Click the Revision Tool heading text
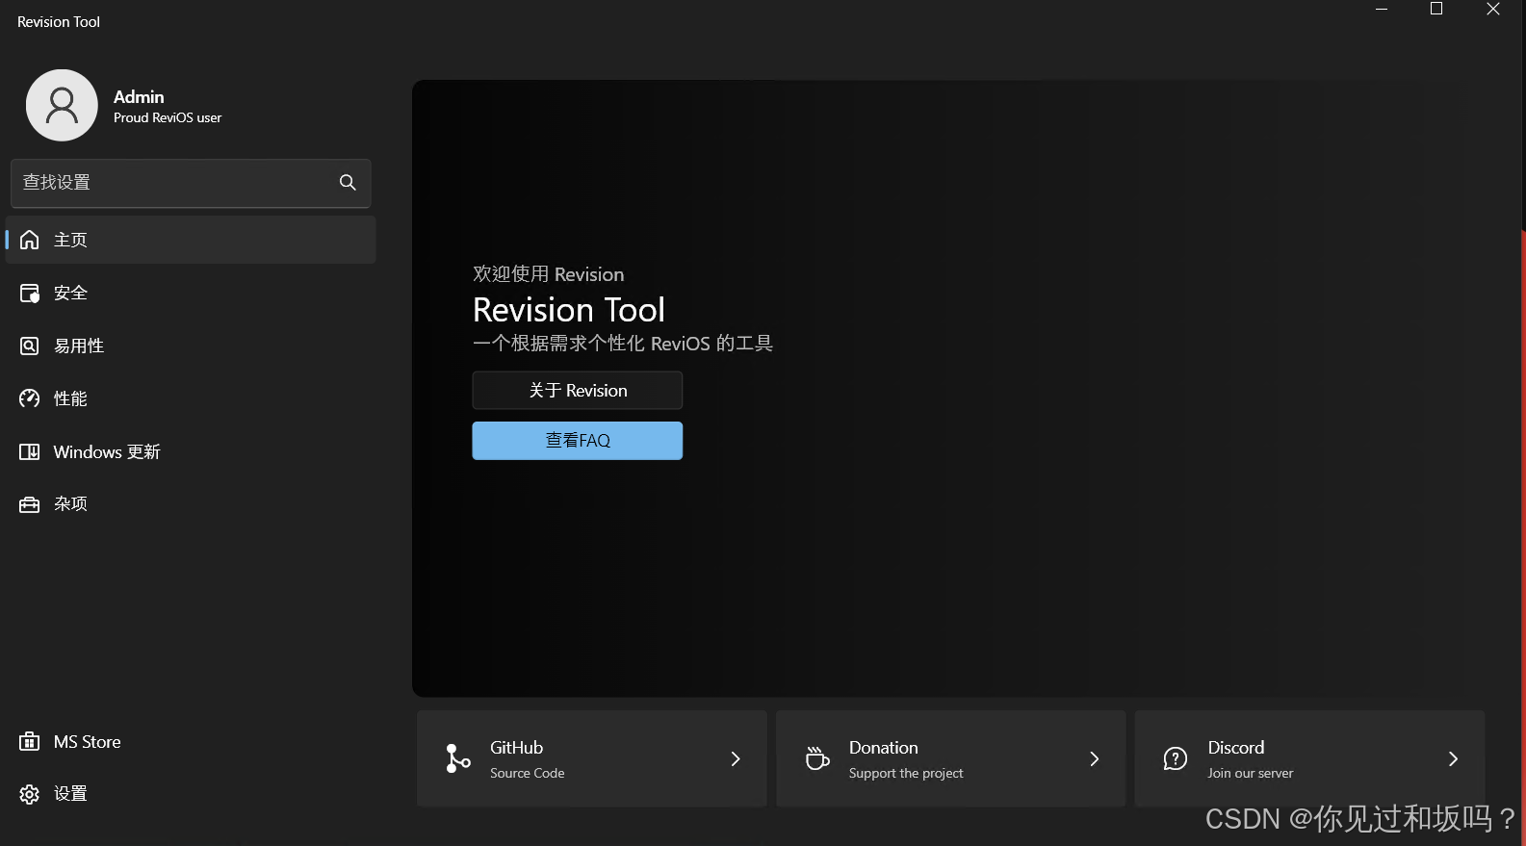1526x846 pixels. click(x=569, y=310)
